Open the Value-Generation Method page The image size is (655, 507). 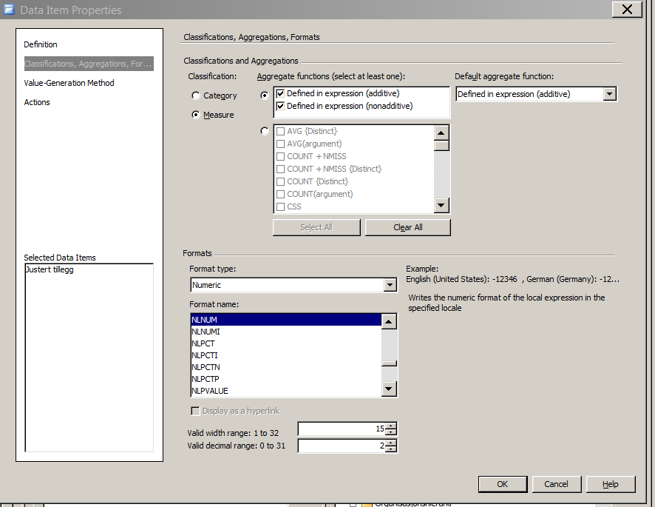(x=69, y=83)
